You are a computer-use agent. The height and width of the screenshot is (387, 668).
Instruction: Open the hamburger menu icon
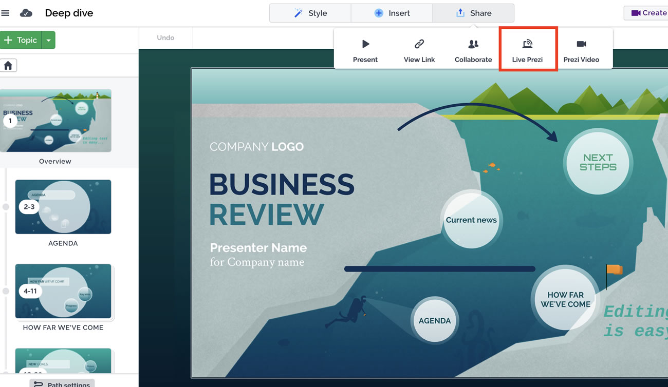[x=6, y=13]
